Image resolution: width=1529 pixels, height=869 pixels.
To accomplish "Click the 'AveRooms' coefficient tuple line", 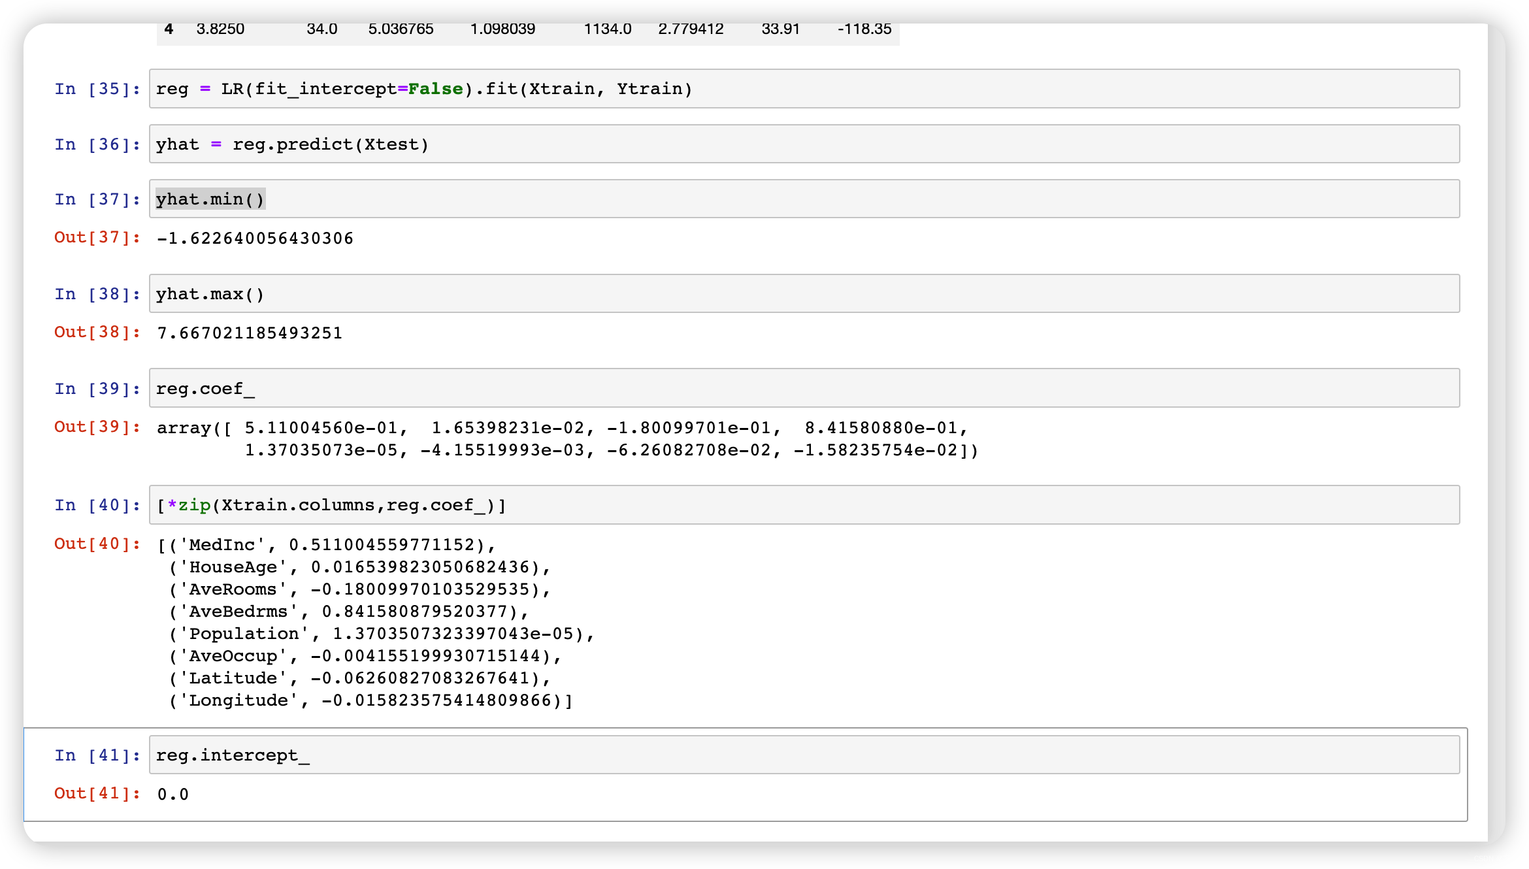I will tap(359, 589).
